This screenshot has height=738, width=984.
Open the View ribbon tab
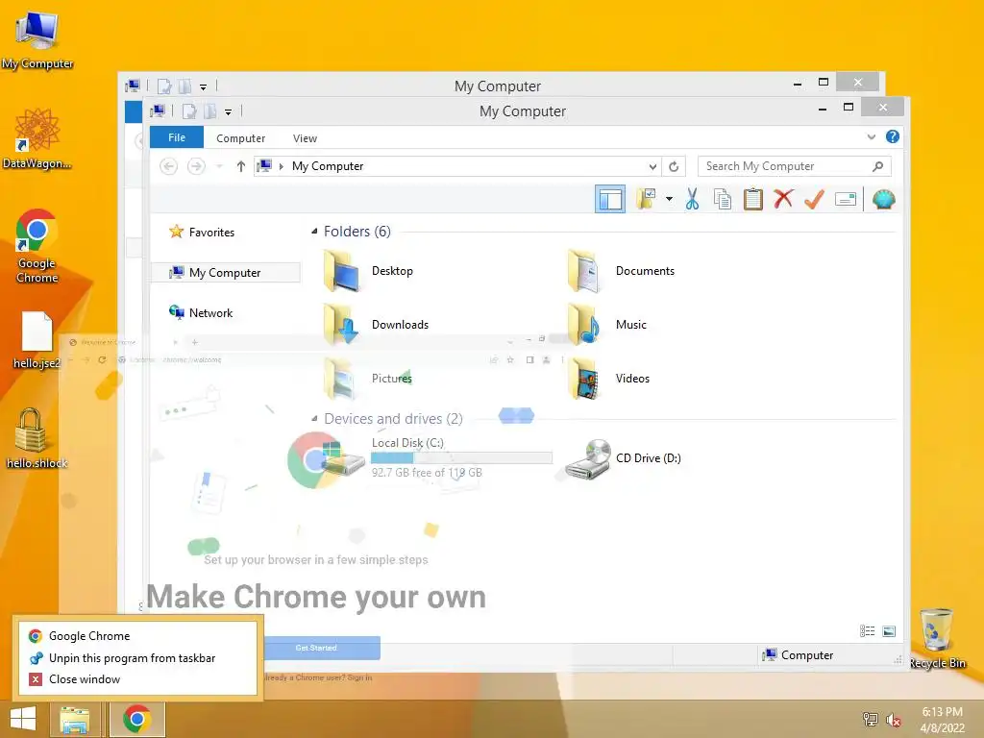(x=305, y=138)
